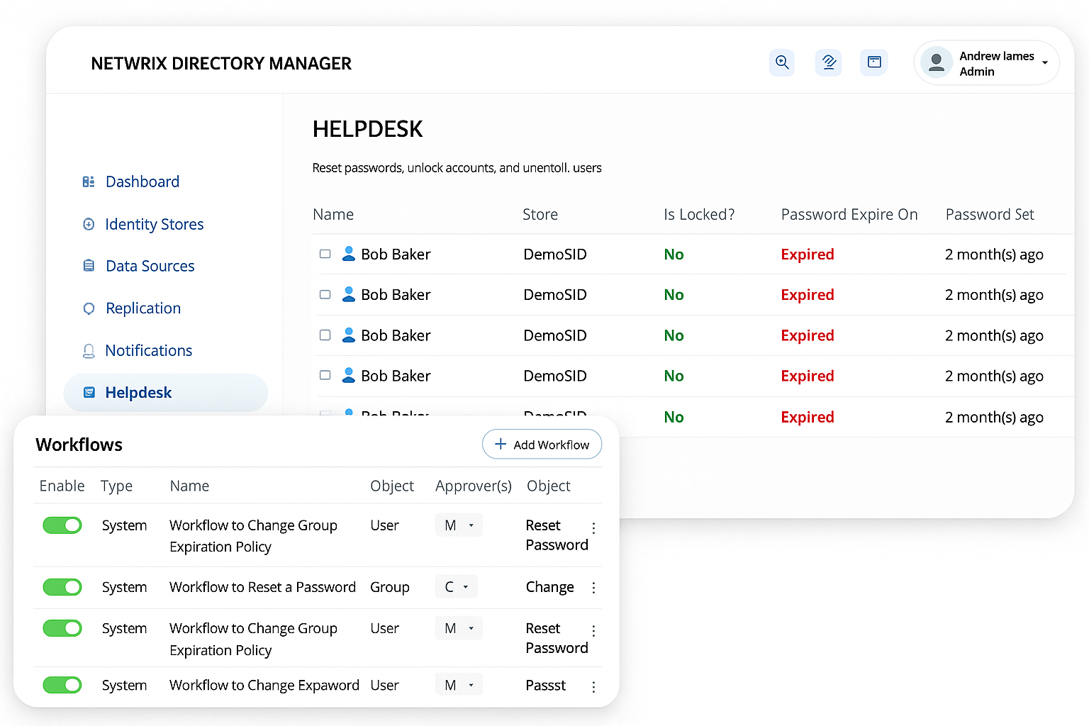Click the Enable column header in Workflows

click(62, 486)
